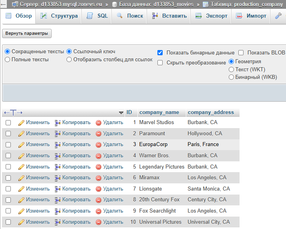Click the wrench icon tab in navigation
The image size is (286, 229).
[278, 16]
